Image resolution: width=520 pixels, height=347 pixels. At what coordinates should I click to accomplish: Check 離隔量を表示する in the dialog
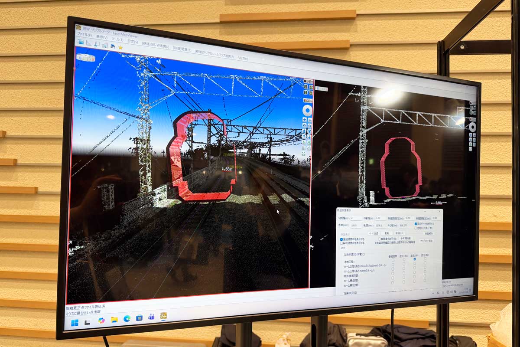click(x=380, y=238)
